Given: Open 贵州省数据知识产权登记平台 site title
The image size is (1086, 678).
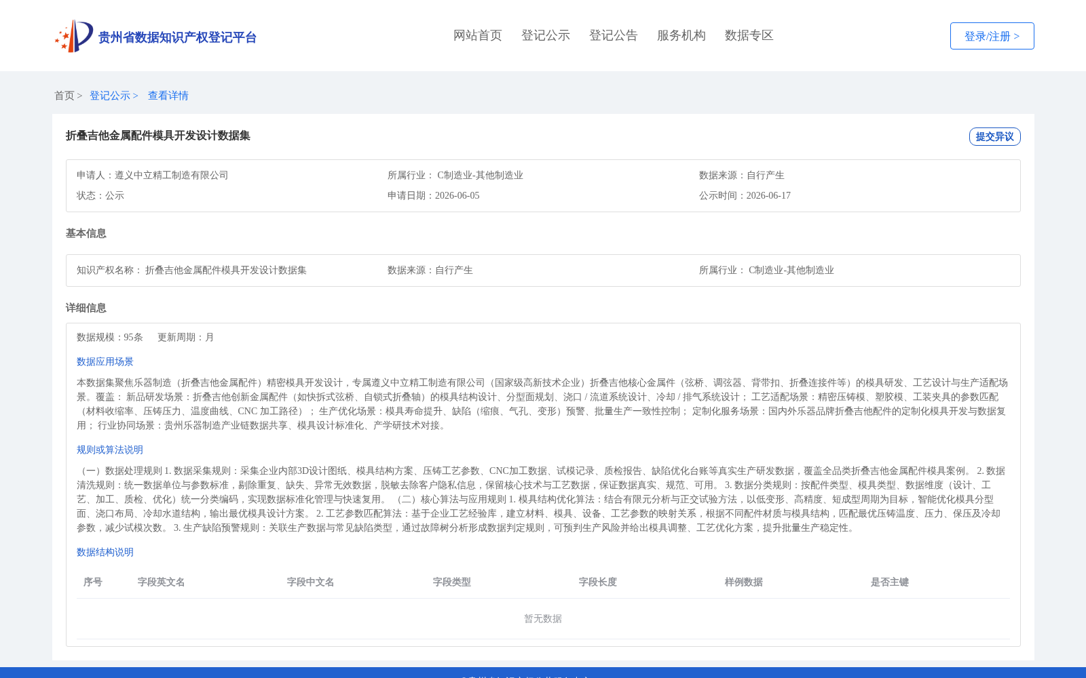Looking at the screenshot, I should click(177, 37).
